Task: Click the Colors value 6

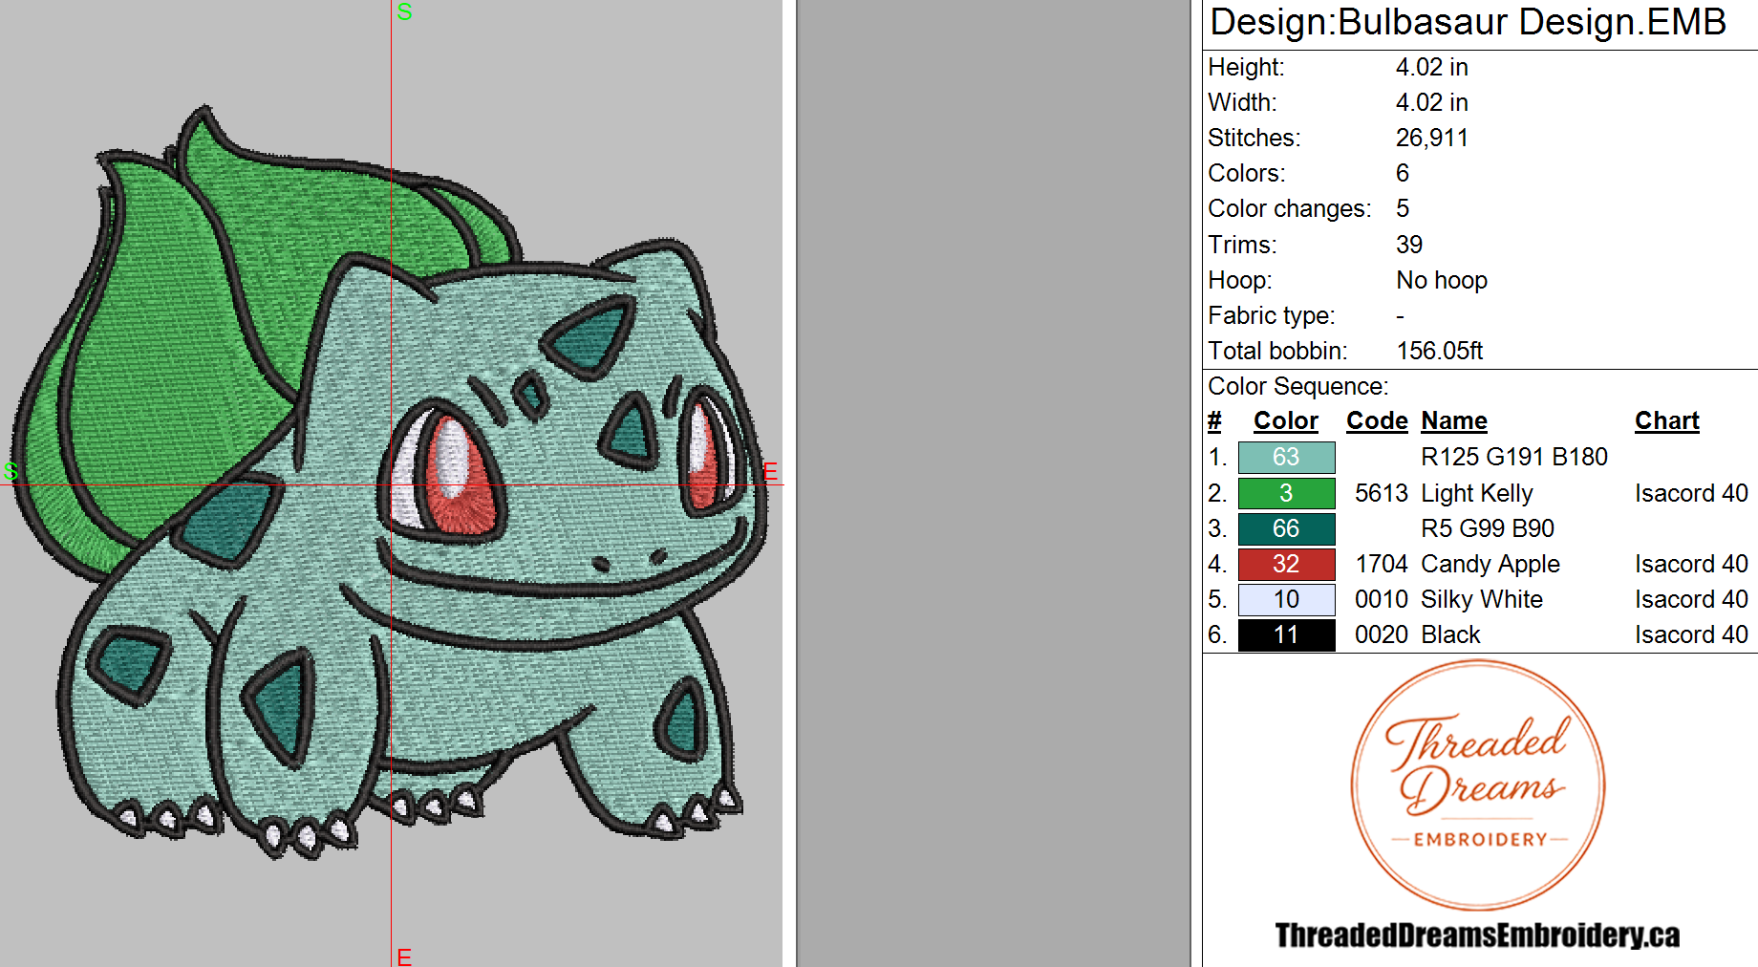Action: [x=1403, y=174]
